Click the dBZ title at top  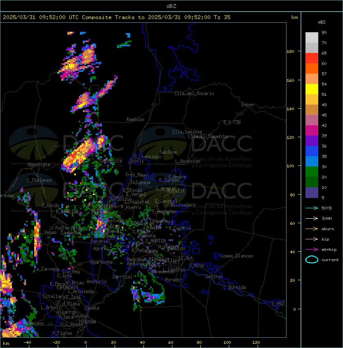click(171, 6)
